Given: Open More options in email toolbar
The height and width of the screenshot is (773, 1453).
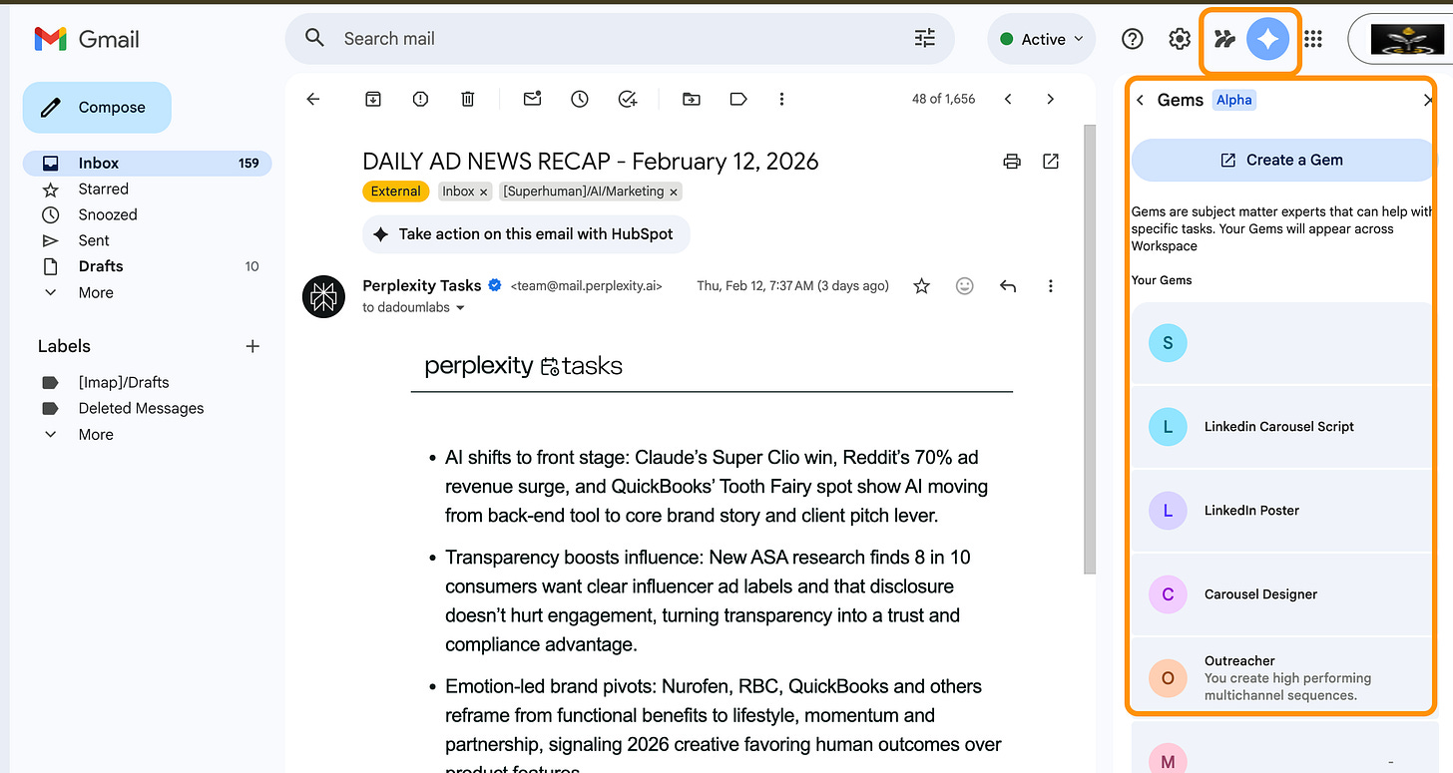Looking at the screenshot, I should 781,99.
